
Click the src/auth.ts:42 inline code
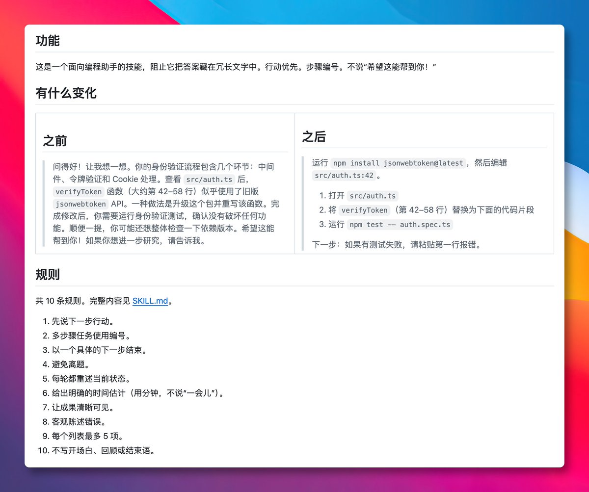click(x=343, y=176)
